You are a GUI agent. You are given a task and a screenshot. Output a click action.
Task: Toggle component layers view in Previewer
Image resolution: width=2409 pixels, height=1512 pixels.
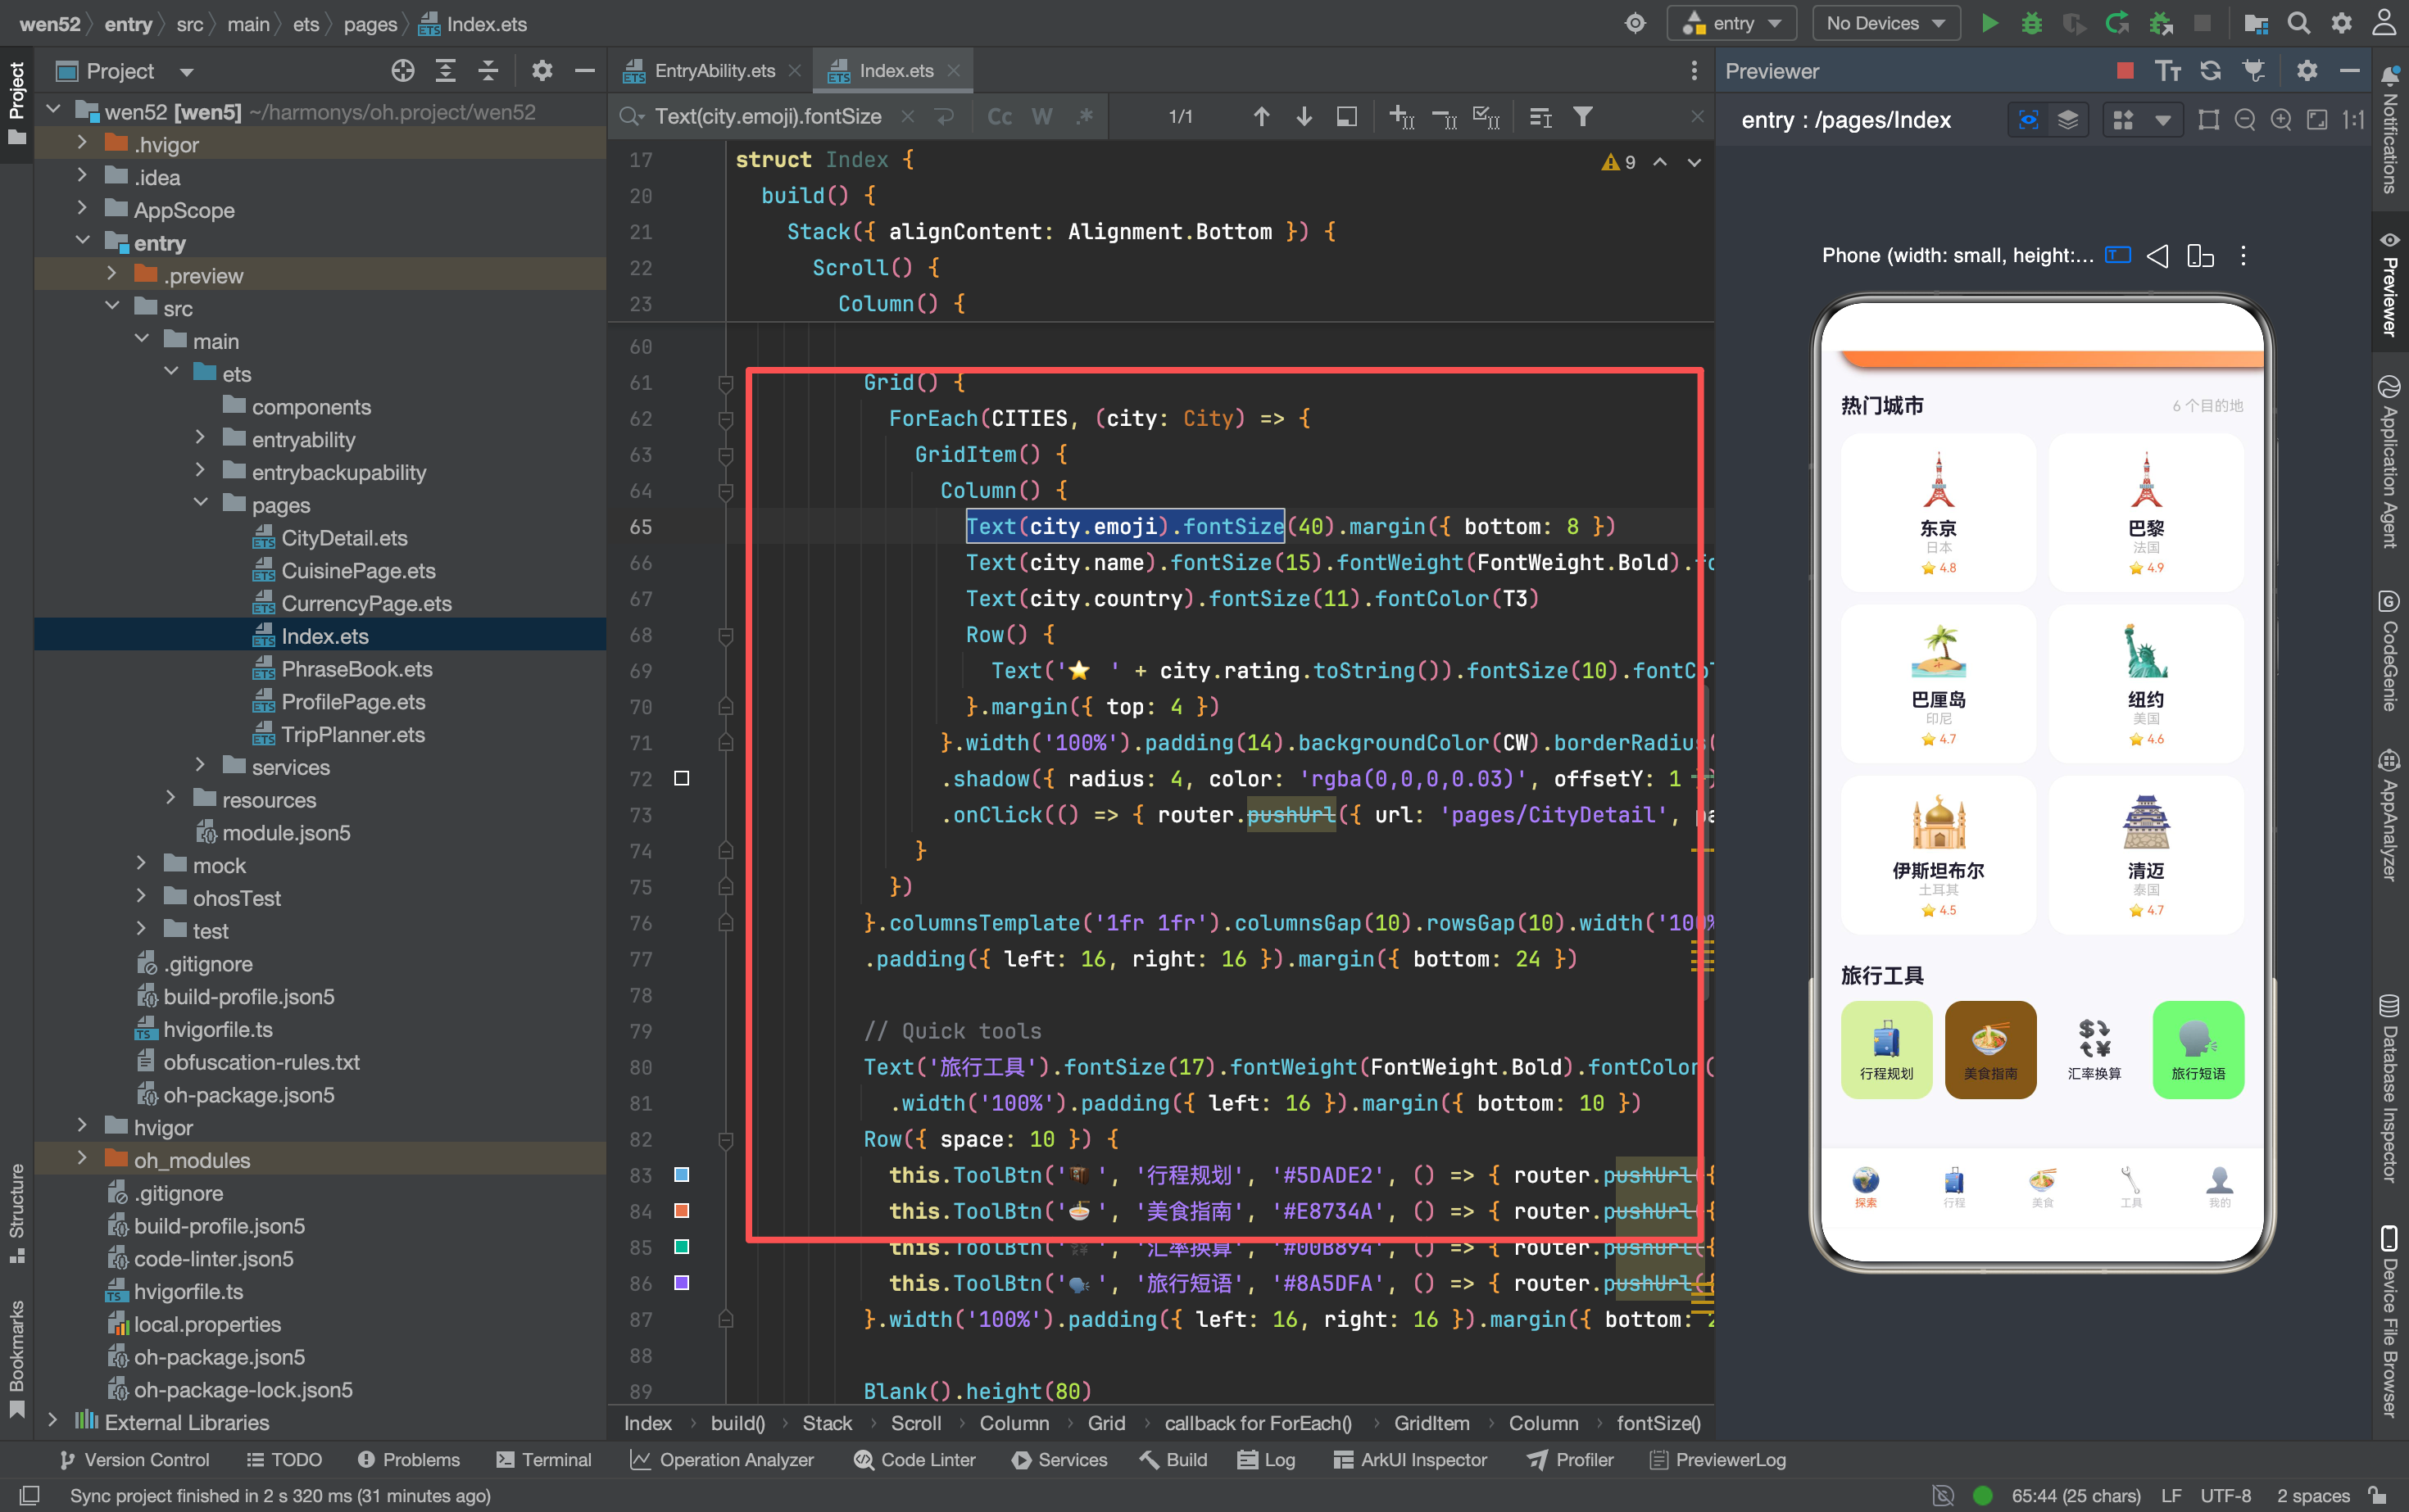(2068, 120)
